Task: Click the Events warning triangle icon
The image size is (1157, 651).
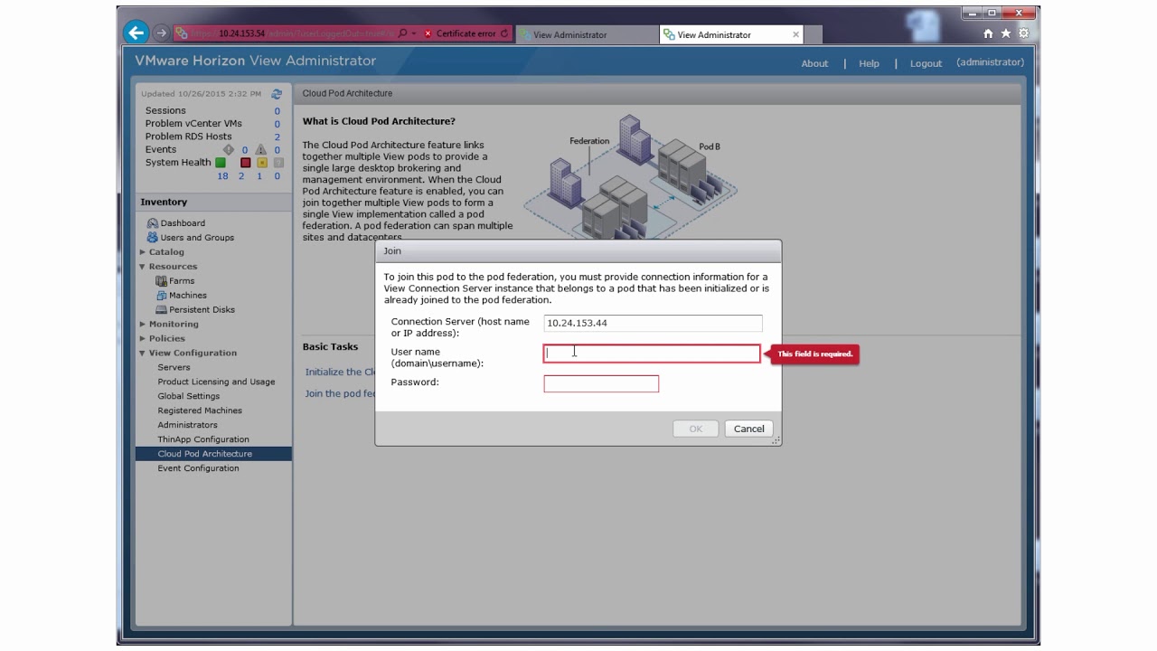Action: pyautogui.click(x=260, y=150)
